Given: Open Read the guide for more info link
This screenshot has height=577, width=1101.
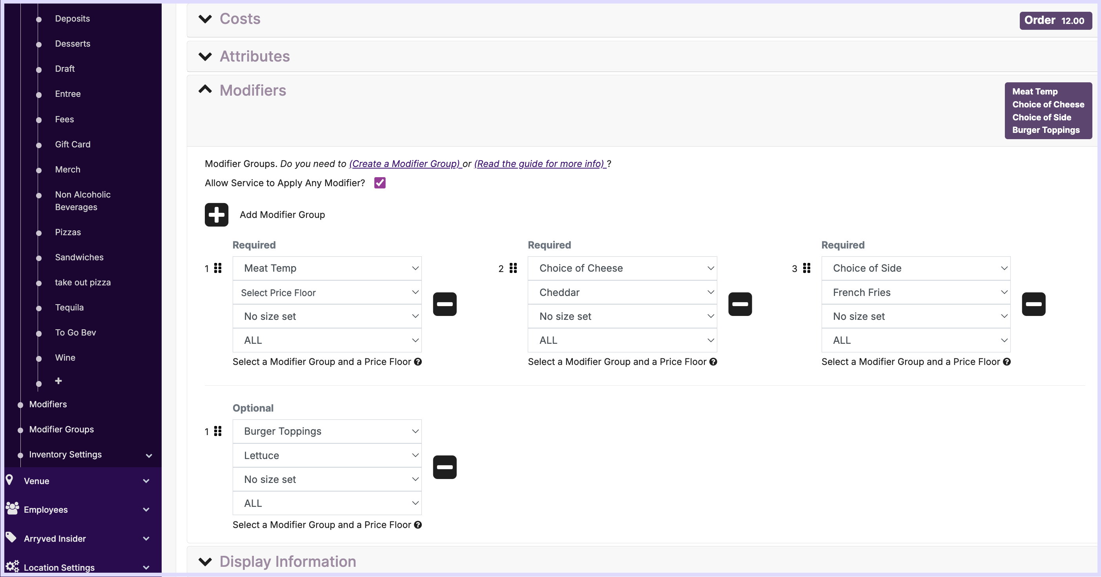Looking at the screenshot, I should [539, 163].
